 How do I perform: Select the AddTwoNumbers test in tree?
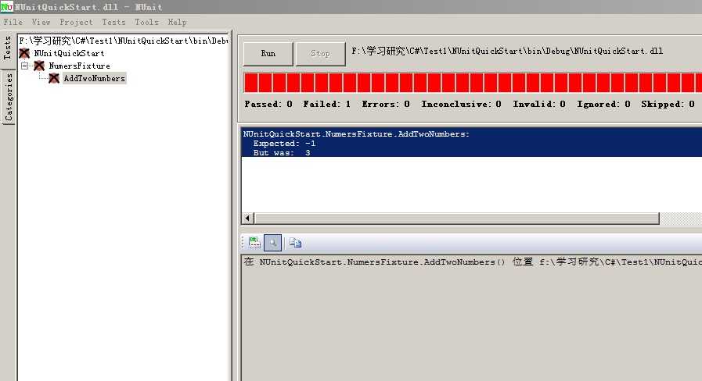(x=95, y=79)
